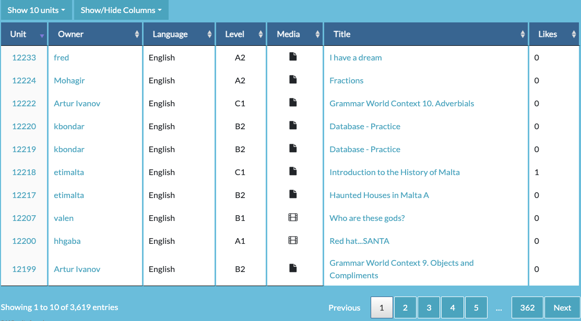
Task: Toggle sort order on the Owner column
Action: [137, 34]
